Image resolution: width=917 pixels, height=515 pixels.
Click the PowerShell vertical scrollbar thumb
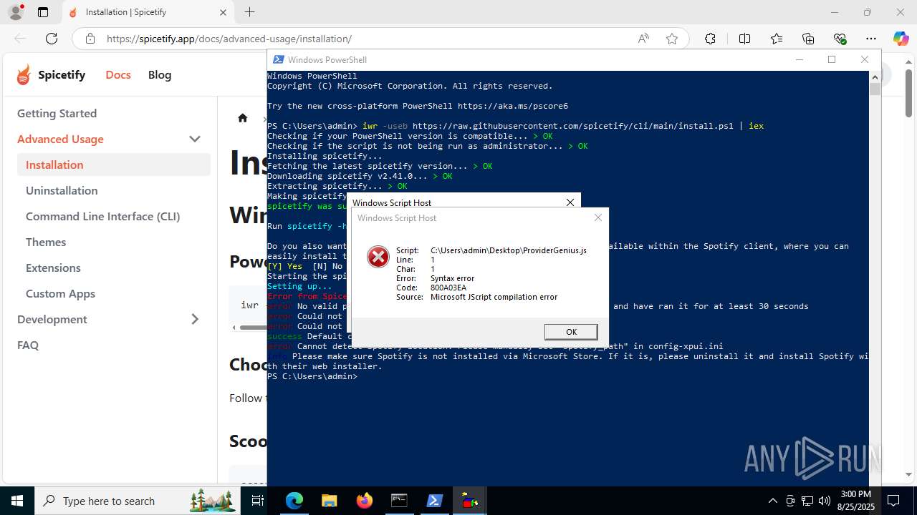pyautogui.click(x=875, y=89)
